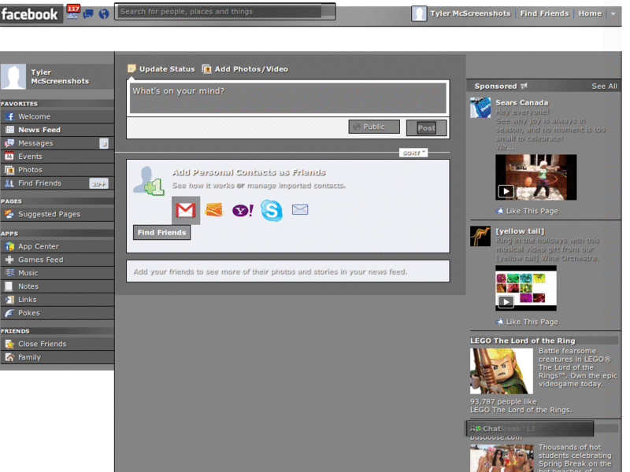Click Find Friends in top navigation
Viewport: 630px width, 472px height.
(544, 13)
